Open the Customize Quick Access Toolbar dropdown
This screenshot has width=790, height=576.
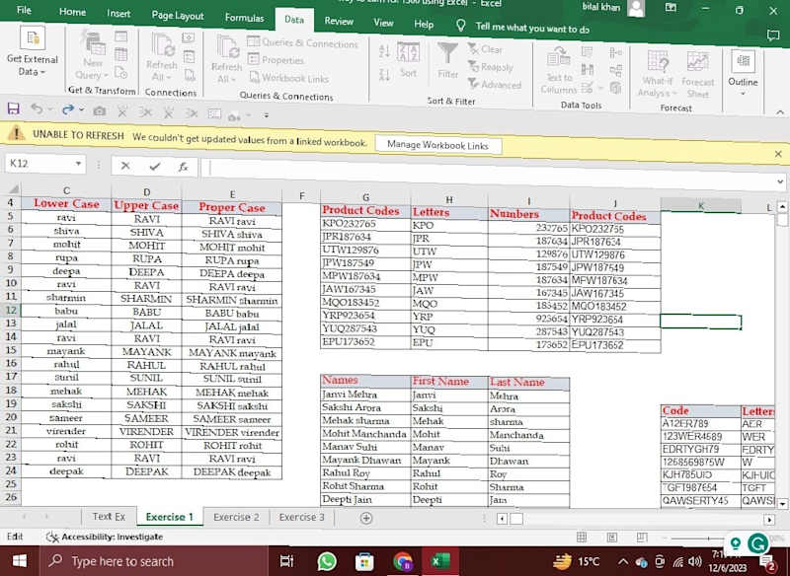[266, 115]
